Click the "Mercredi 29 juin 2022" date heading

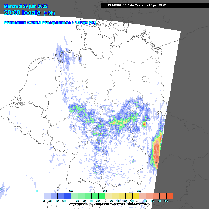tap(26, 7)
